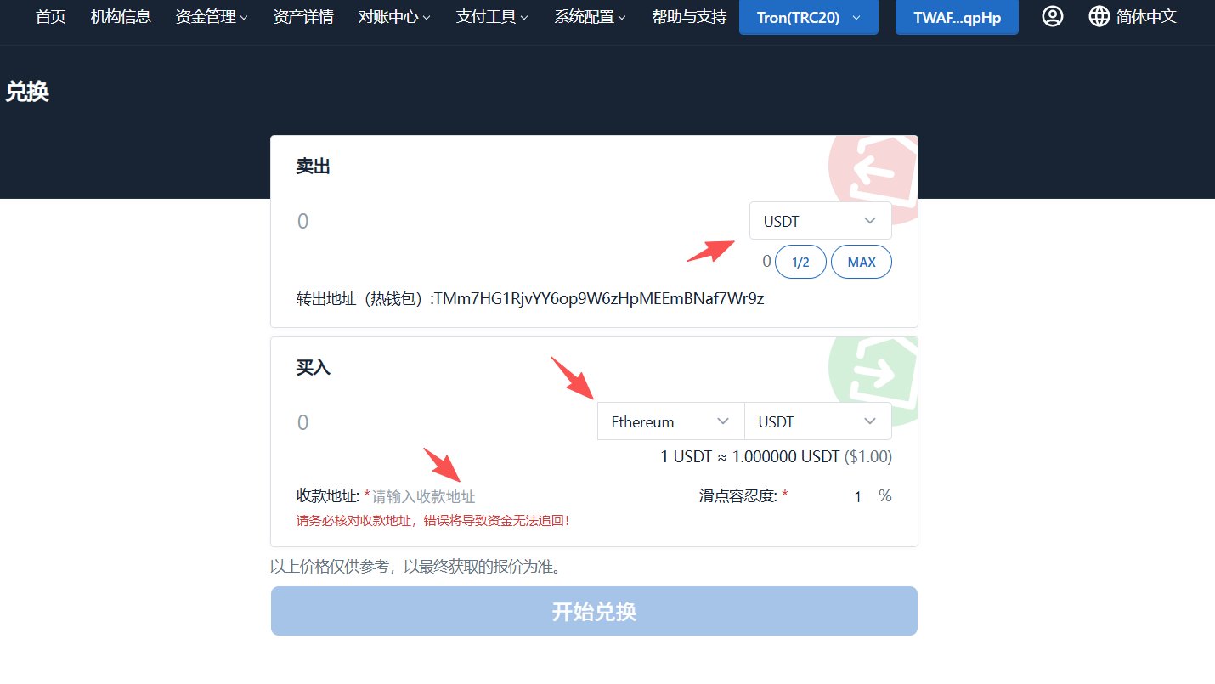
Task: Click the 1/2 half-amount button
Action: pos(800,262)
